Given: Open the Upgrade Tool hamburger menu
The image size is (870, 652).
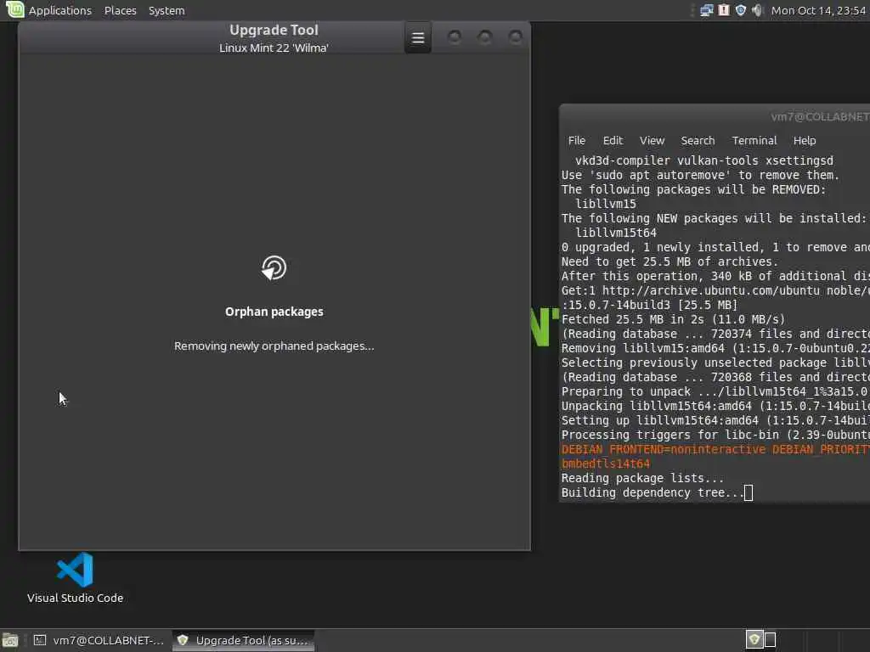Looking at the screenshot, I should pos(418,37).
